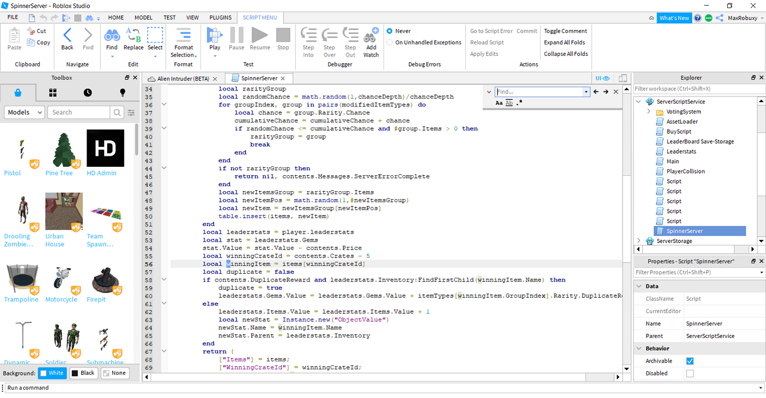Select the Pine Tree model thumbnail
Viewport: 766px width, 398px height.
(64, 149)
